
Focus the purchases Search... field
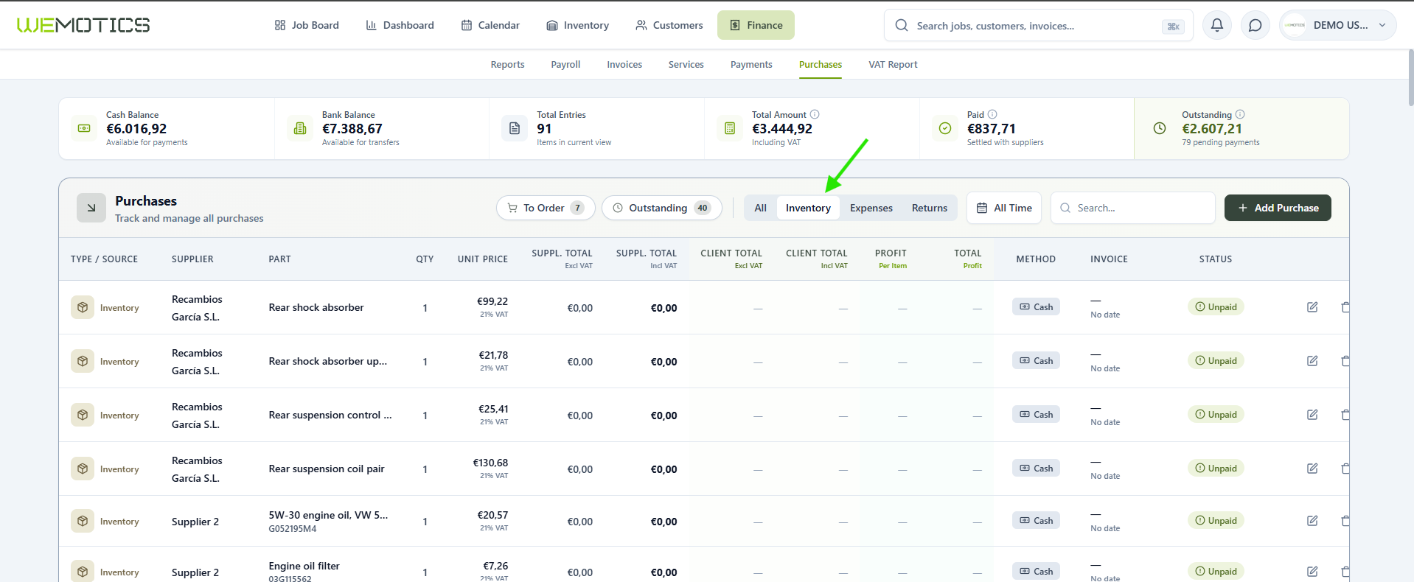pyautogui.click(x=1132, y=208)
